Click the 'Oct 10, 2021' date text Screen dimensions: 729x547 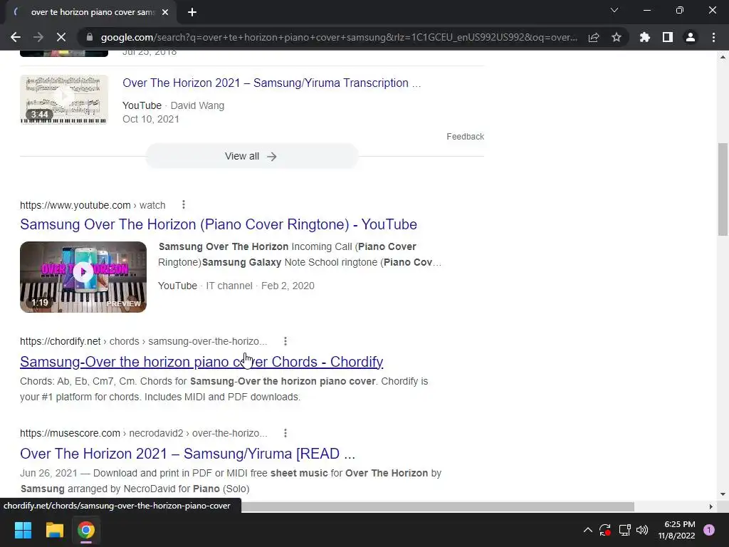151,119
